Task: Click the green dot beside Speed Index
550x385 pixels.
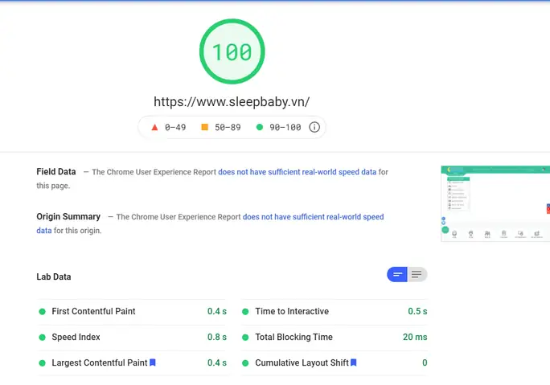Action: pyautogui.click(x=42, y=338)
